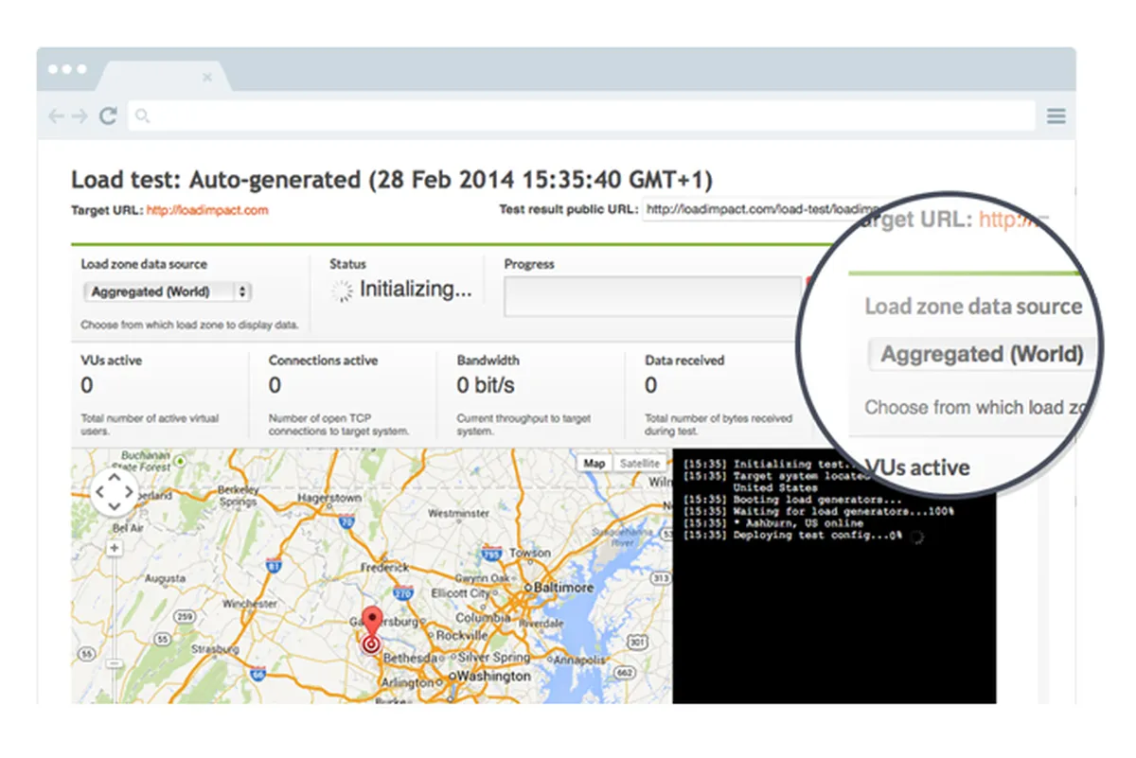Image resolution: width=1136 pixels, height=758 pixels.
Task: Click the Initializing status spinner
Action: (x=341, y=291)
